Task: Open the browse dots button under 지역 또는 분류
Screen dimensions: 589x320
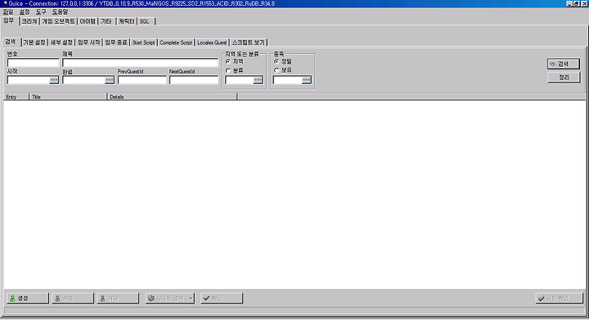Action: click(258, 80)
